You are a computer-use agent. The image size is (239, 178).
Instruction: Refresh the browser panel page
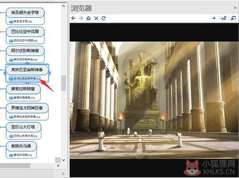pyautogui.click(x=104, y=18)
